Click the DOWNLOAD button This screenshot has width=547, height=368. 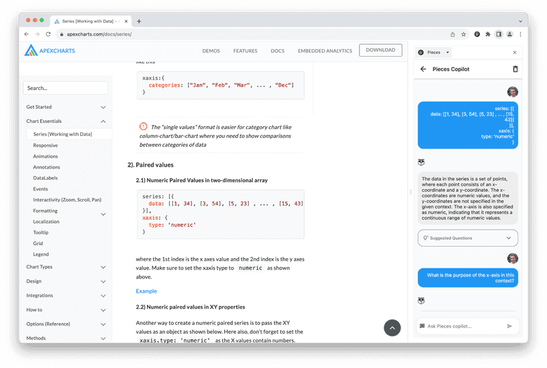(381, 51)
